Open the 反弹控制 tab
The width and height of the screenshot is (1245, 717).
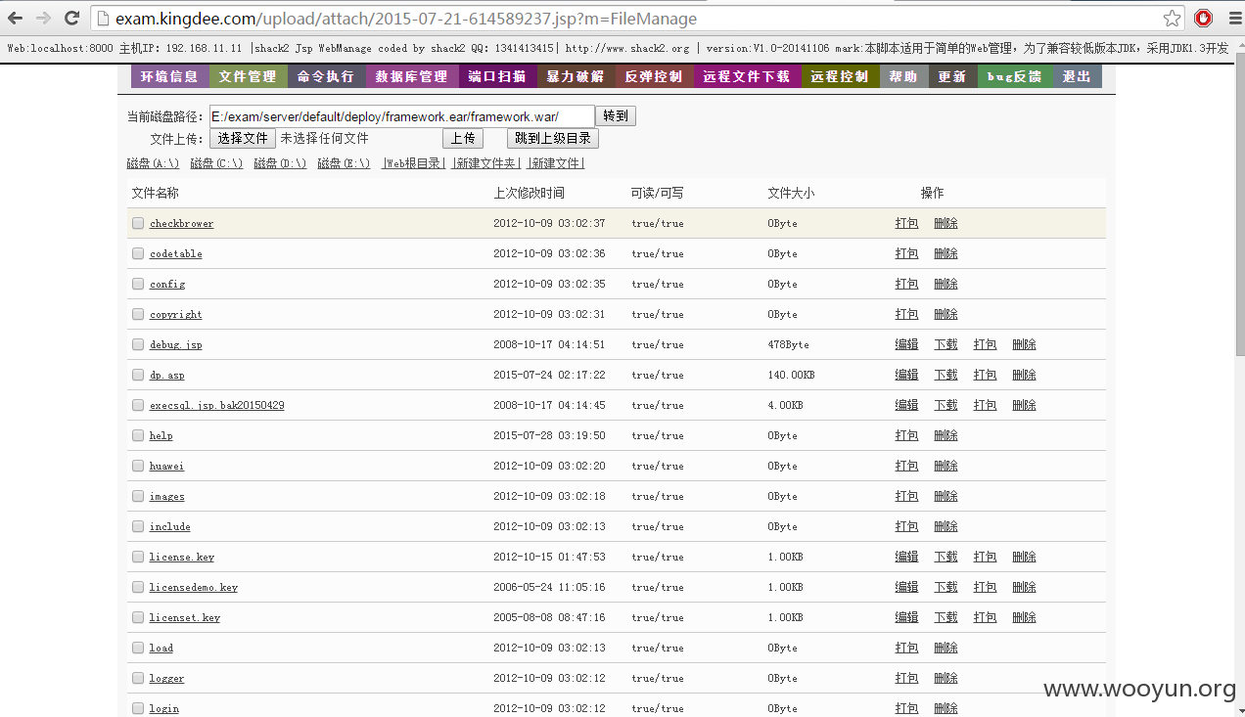pos(654,76)
